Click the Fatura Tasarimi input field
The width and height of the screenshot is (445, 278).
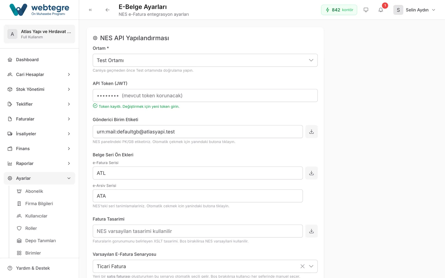click(x=198, y=231)
